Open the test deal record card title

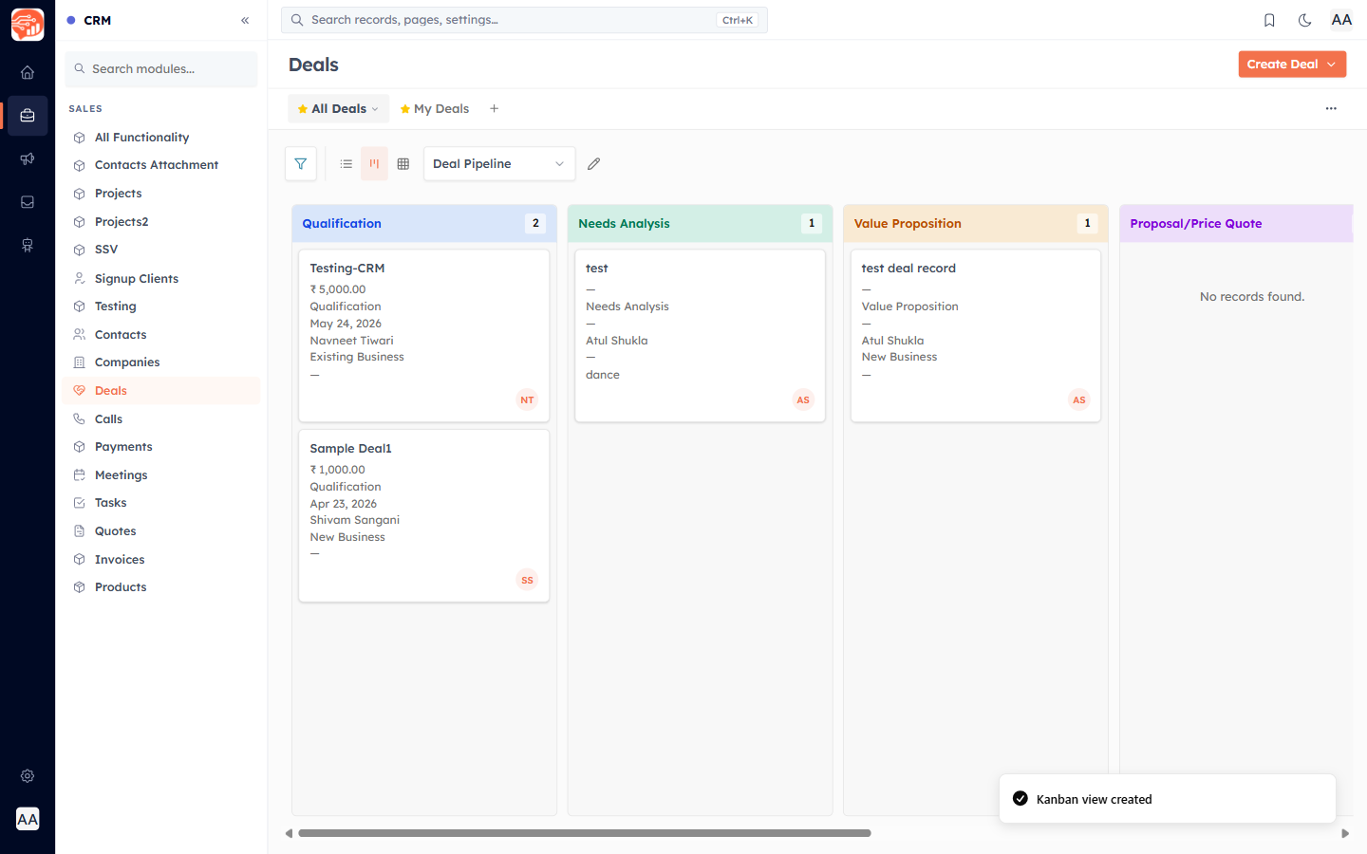[x=908, y=269]
